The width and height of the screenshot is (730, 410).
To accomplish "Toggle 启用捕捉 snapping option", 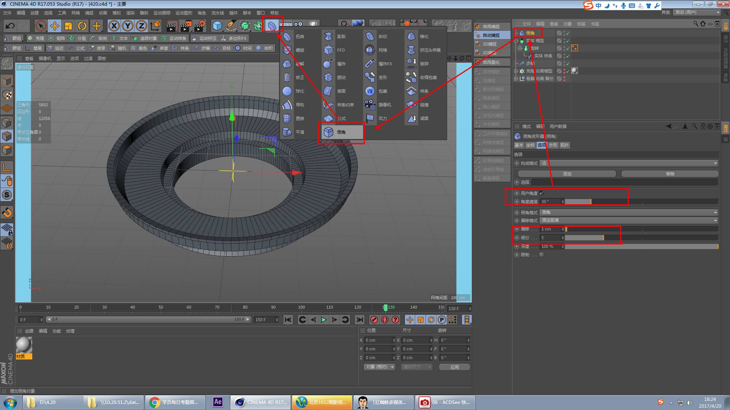I will 491,27.
